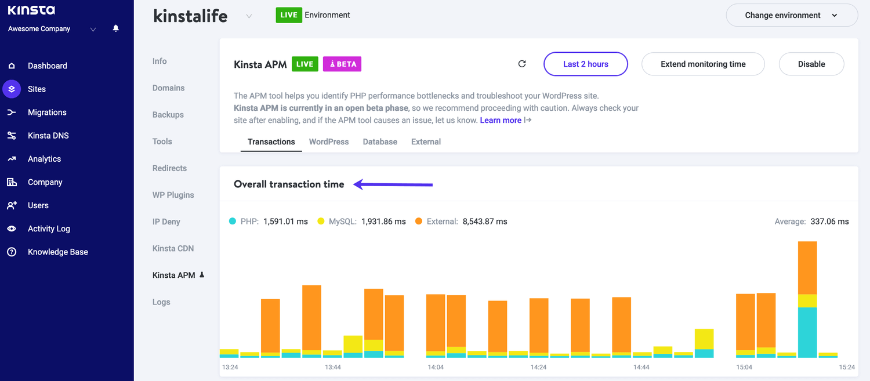The height and width of the screenshot is (381, 870).
Task: Click the green LIVE environment badge
Action: click(x=289, y=15)
